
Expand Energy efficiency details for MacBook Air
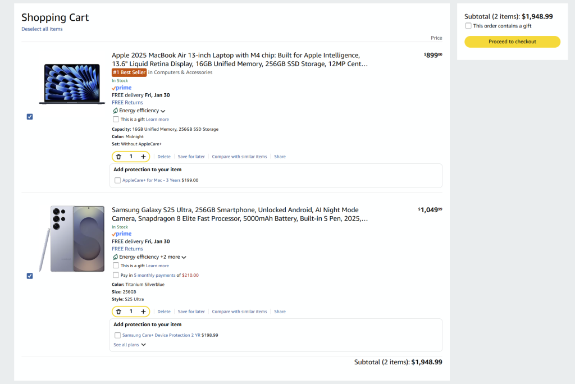(x=163, y=111)
